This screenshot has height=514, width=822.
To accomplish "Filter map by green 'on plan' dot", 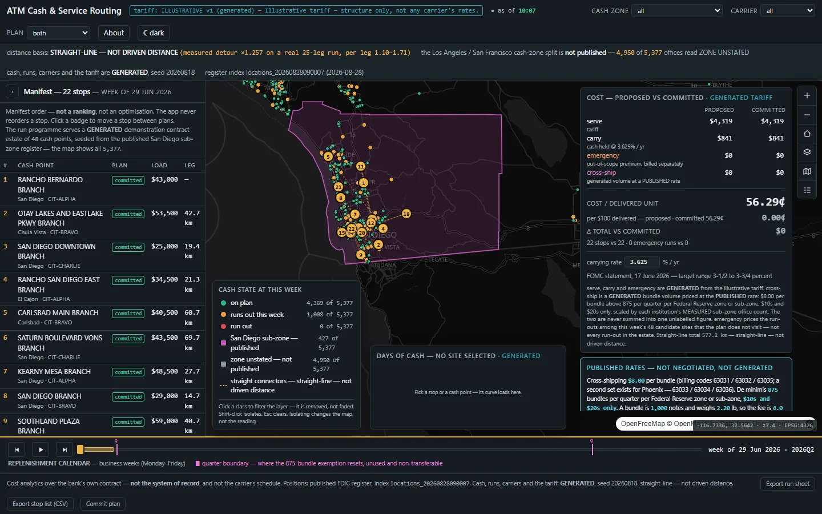I will point(224,303).
